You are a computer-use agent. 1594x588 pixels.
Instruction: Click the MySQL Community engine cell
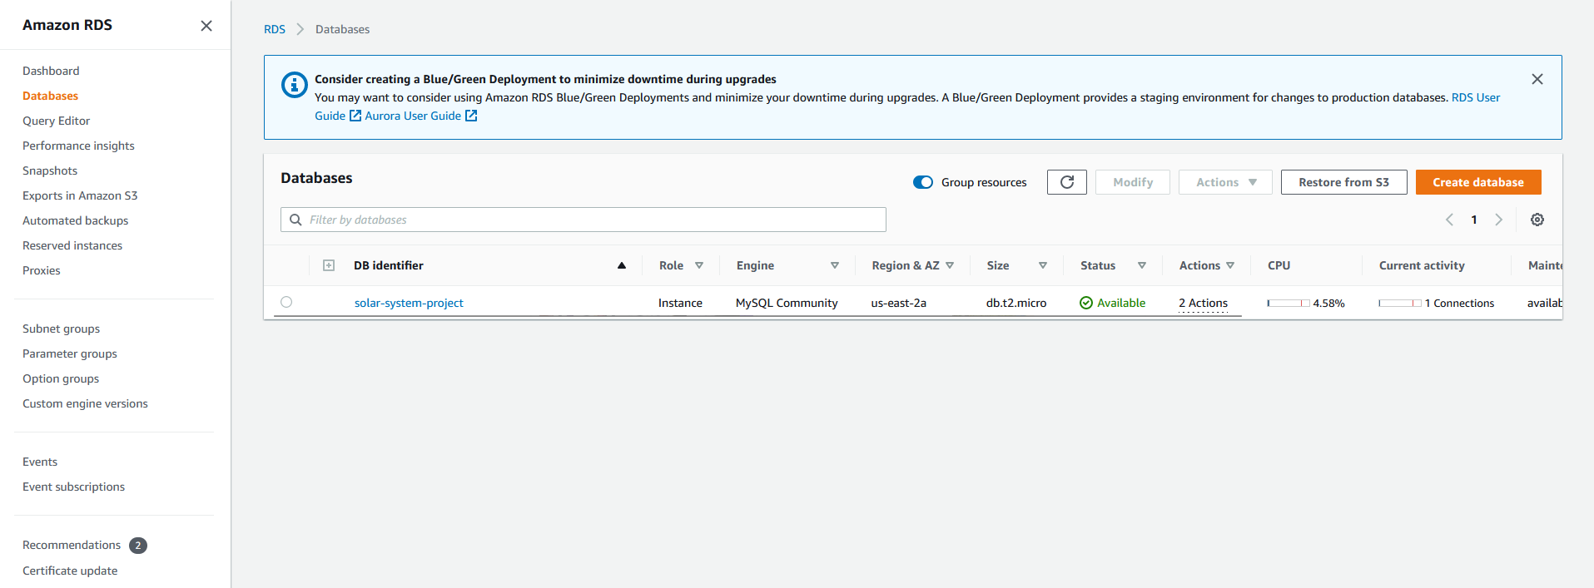pos(787,303)
